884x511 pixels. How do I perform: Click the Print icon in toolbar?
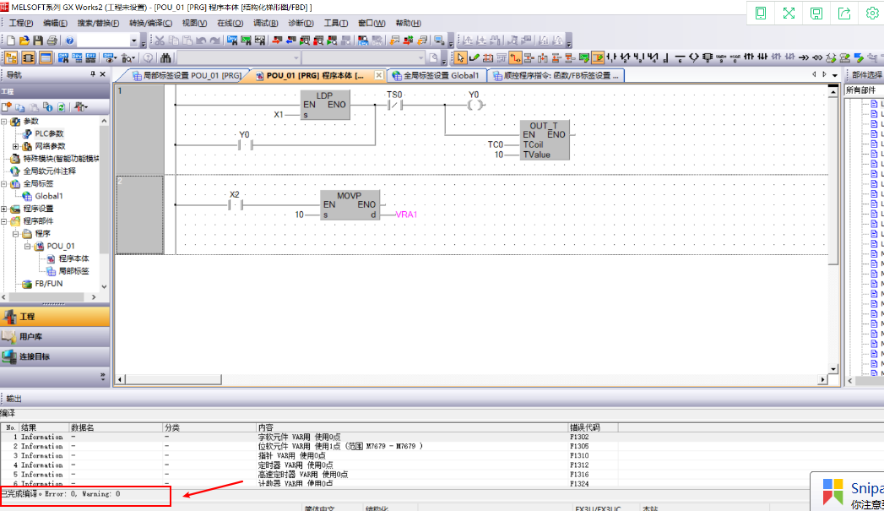tap(52, 41)
